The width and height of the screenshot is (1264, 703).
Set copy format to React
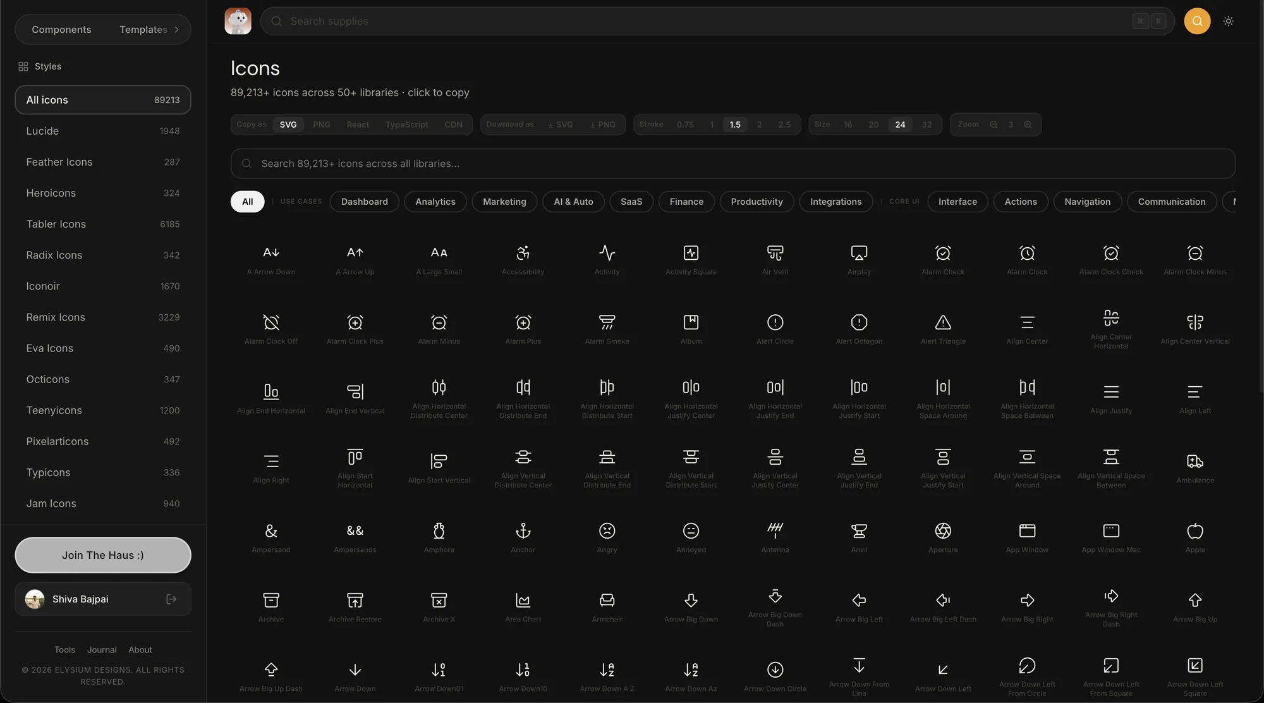pos(358,125)
